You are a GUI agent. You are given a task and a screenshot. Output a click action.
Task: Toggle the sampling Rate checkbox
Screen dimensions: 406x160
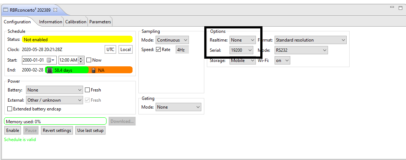(158, 50)
